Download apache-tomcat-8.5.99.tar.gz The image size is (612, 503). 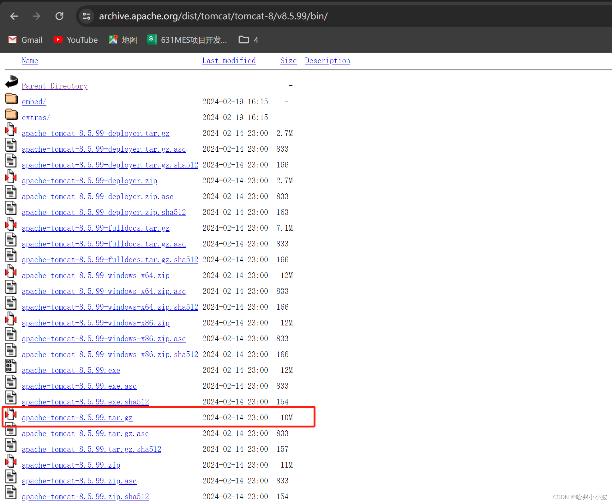77,418
